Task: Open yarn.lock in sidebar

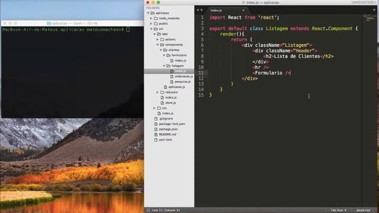Action: 165,140
